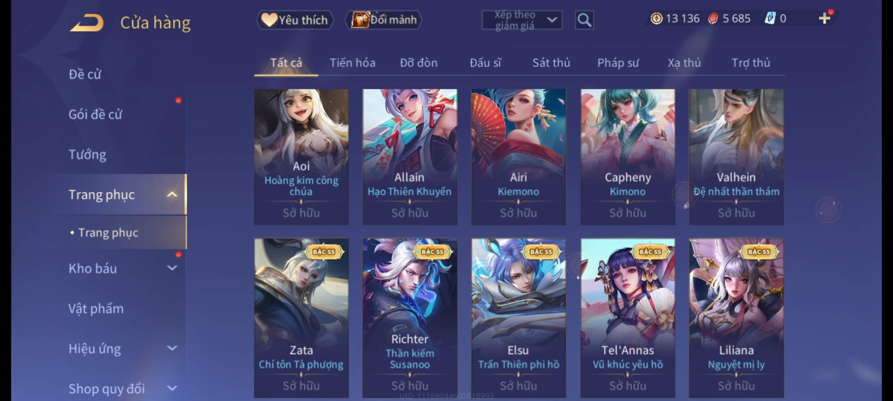
Task: Open the Xếp theo giảm giá sort dropdown
Action: (522, 20)
